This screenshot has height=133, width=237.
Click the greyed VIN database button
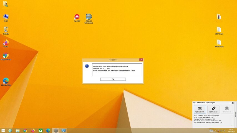tap(227, 109)
